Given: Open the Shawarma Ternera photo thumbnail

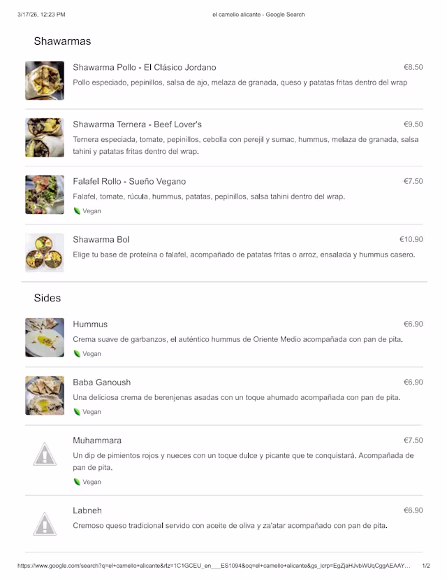Looking at the screenshot, I should [45, 137].
